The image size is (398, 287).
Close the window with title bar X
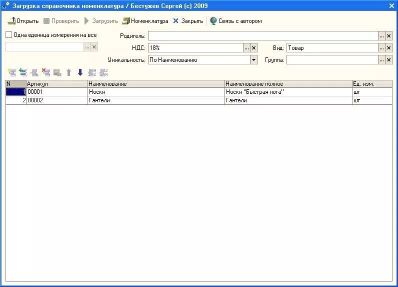click(x=391, y=5)
